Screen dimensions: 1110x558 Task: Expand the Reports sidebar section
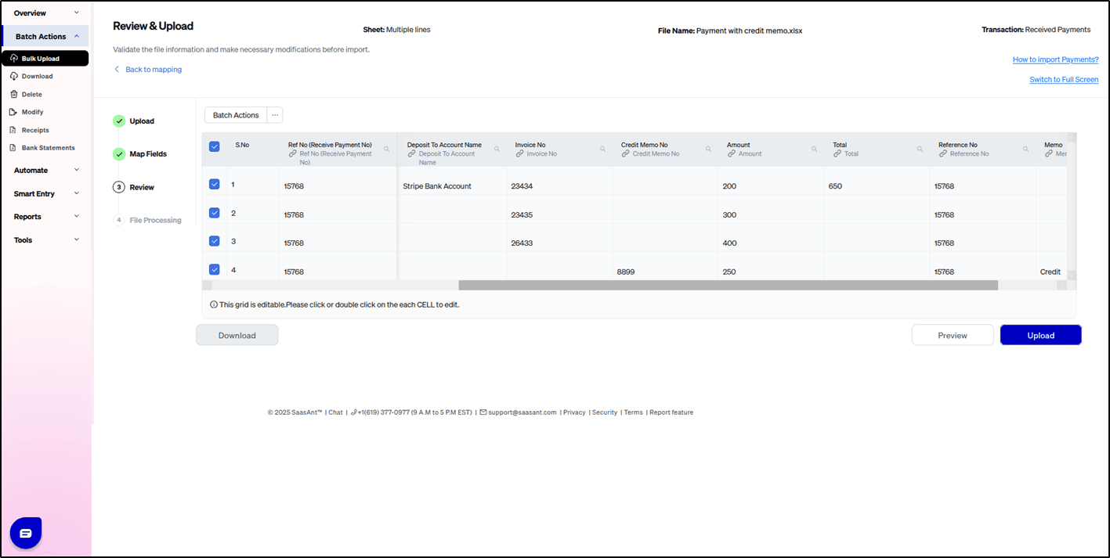coord(45,217)
